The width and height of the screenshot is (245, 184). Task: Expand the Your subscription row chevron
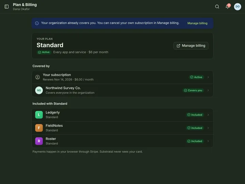tap(208, 77)
